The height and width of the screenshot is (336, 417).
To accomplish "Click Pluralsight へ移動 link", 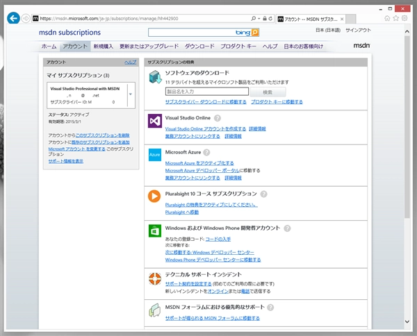I will 182,212.
